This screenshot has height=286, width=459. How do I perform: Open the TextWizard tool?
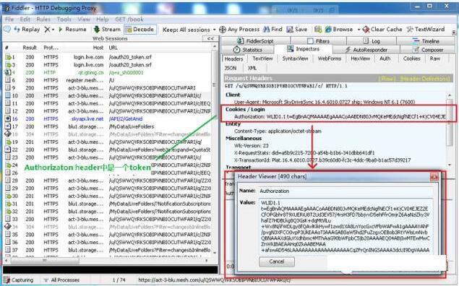pos(426,29)
